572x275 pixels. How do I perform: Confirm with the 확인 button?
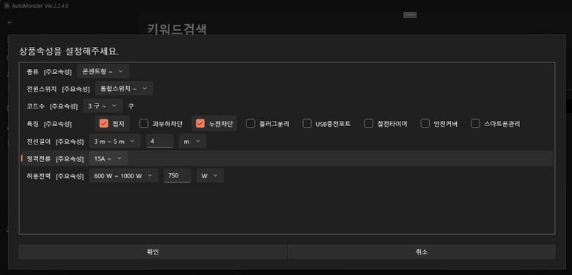tap(153, 252)
